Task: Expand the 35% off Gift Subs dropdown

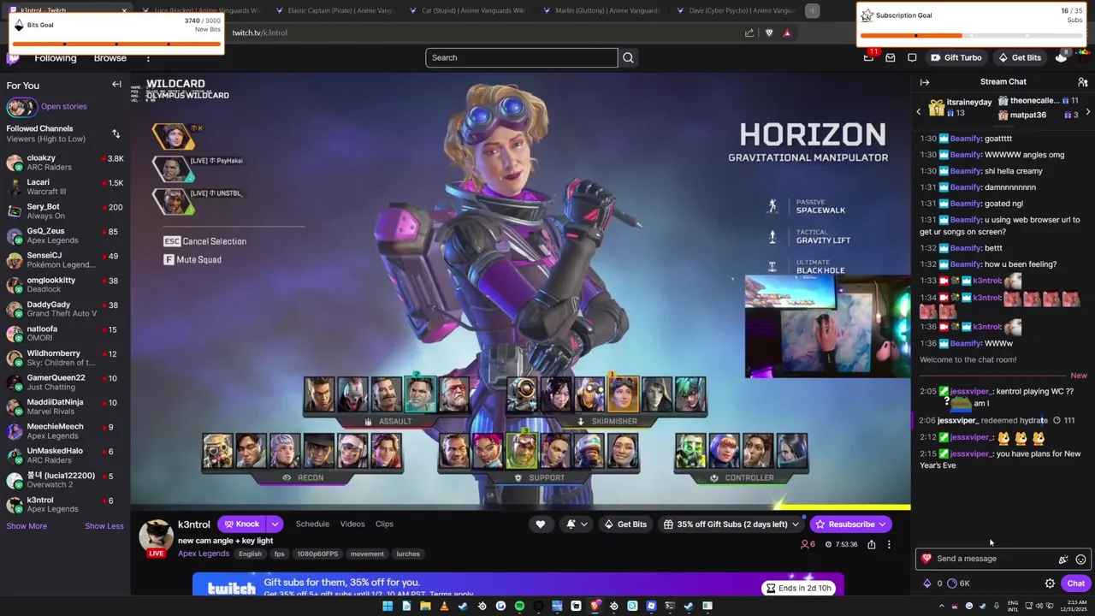Action: point(795,524)
